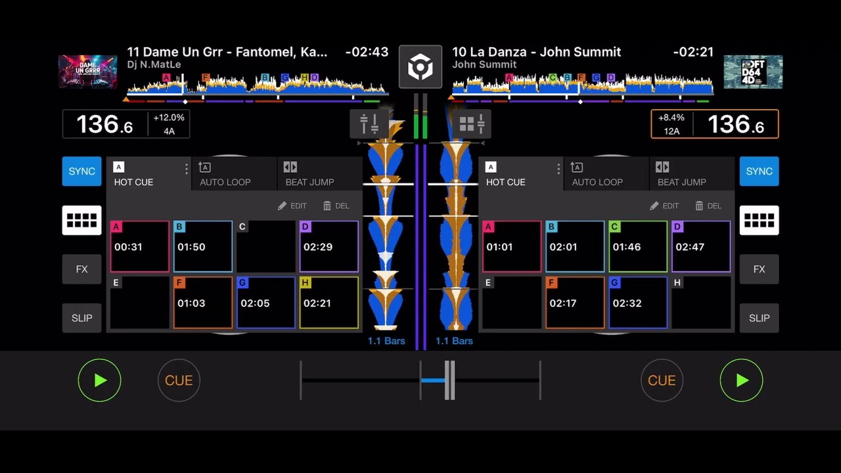Set right deck empty hot cue E
841x473 pixels.
click(512, 303)
